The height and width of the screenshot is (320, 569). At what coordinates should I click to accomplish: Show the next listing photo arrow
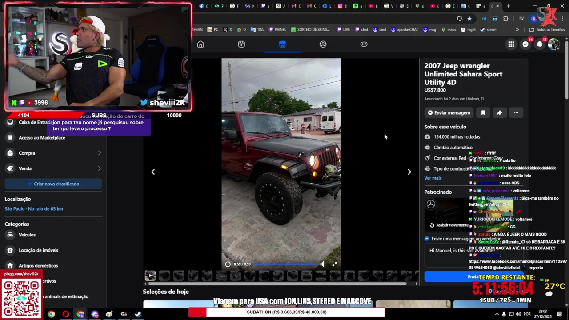(x=409, y=172)
